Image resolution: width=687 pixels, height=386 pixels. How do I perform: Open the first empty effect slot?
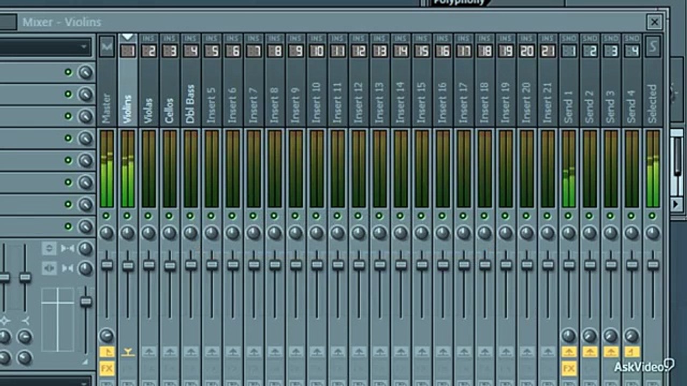click(31, 72)
